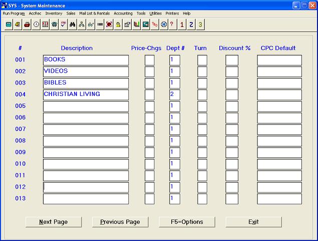This screenshot has height=241, width=318.
Task: Click the properties window toolbar icon
Action: click(127, 24)
